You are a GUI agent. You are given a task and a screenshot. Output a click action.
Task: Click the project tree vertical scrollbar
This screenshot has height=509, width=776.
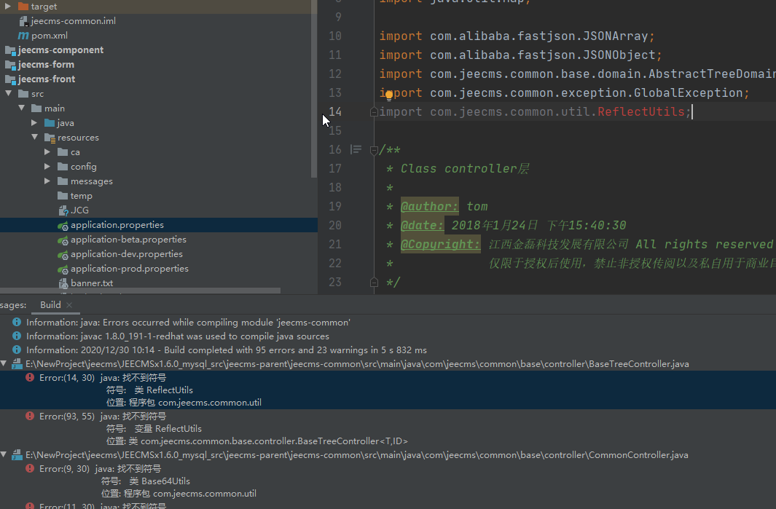(314, 87)
